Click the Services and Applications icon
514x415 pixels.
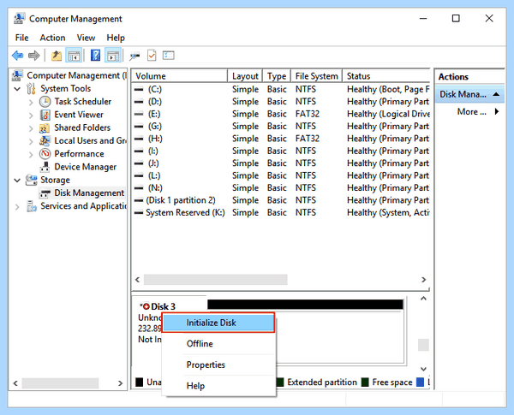click(32, 206)
